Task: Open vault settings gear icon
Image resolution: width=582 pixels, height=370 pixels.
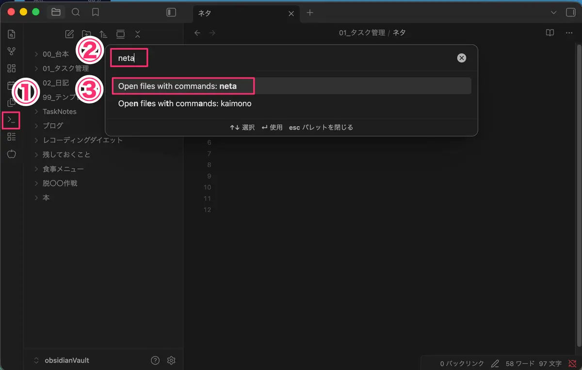Action: (x=171, y=360)
